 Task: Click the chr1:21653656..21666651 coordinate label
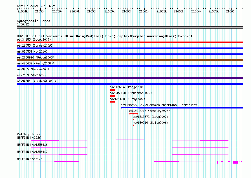coord(36,6)
